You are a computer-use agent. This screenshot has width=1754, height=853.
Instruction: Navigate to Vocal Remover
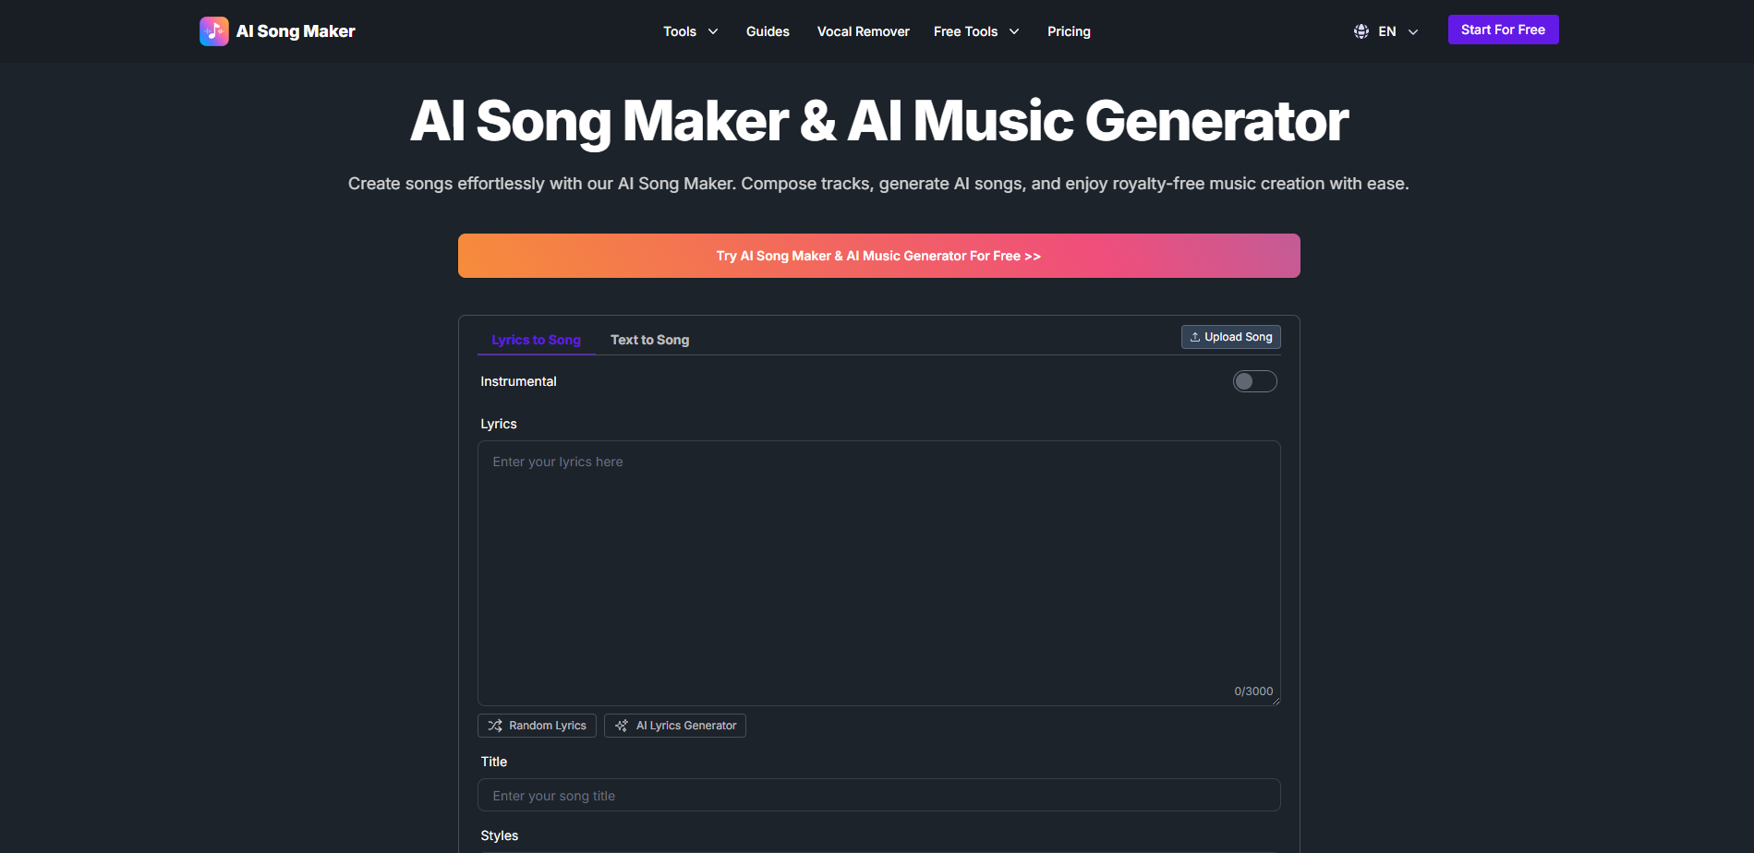coord(863,30)
